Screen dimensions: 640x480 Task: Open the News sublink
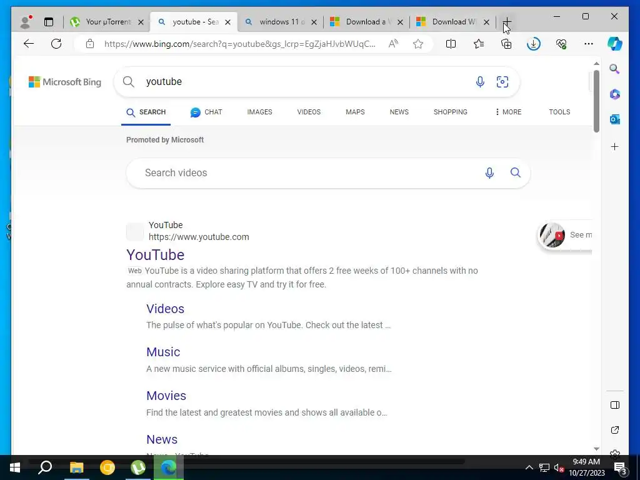[162, 439]
